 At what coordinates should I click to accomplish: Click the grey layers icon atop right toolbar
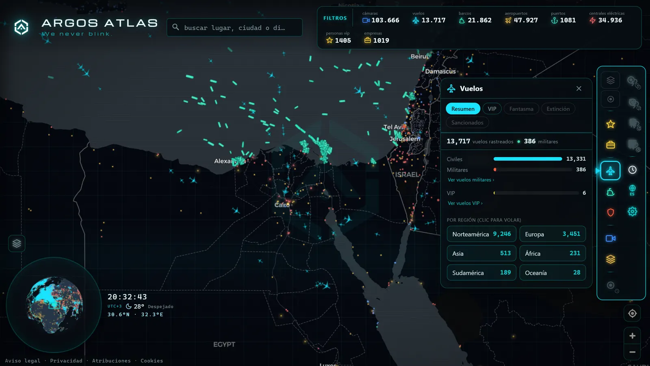point(610,80)
